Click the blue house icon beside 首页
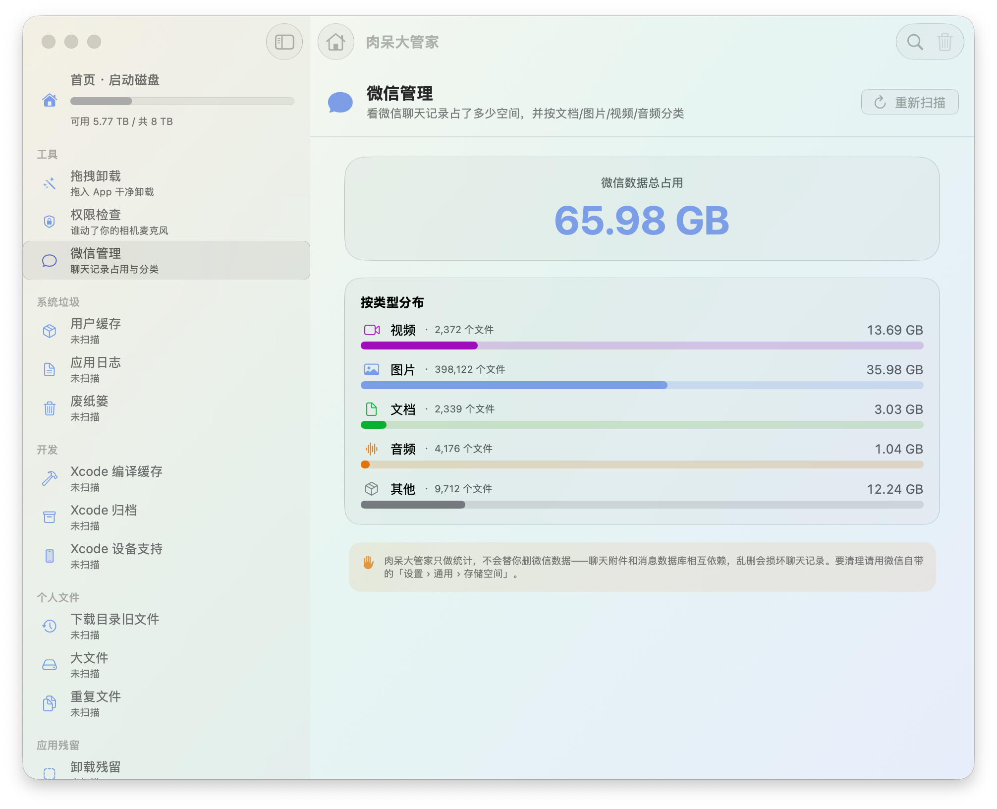 (x=50, y=100)
